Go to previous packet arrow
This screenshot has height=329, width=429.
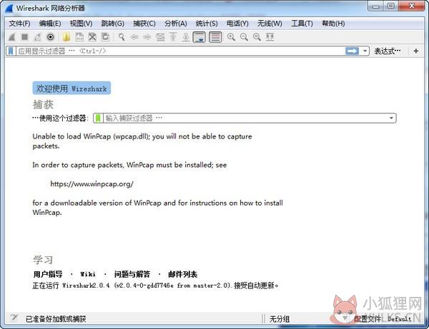point(134,37)
